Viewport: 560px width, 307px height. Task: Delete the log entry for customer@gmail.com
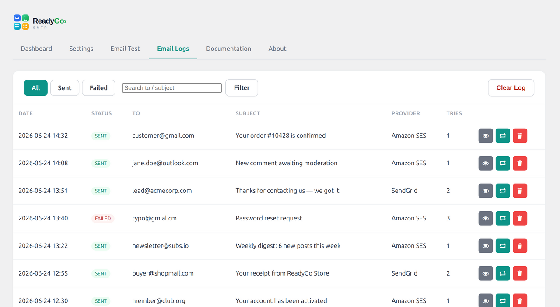520,136
